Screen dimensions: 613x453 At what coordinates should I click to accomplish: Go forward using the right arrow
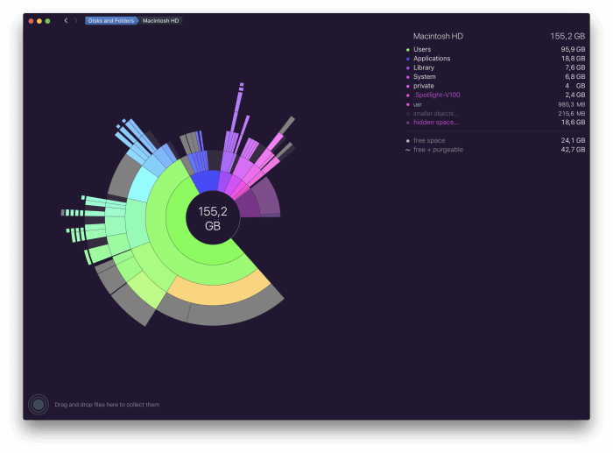click(76, 20)
